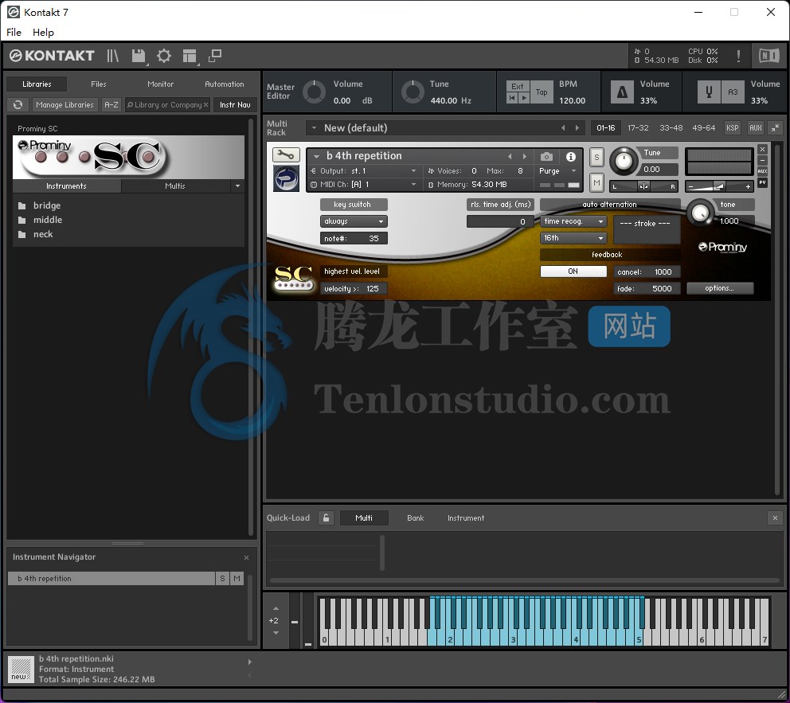Expand the New (default) multi menu arrow
790x703 pixels.
click(x=314, y=128)
